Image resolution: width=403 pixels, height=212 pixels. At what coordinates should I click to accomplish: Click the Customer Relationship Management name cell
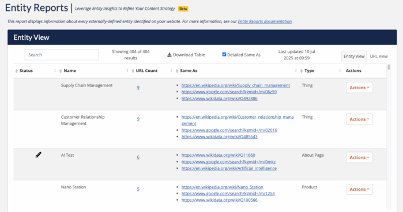point(83,120)
